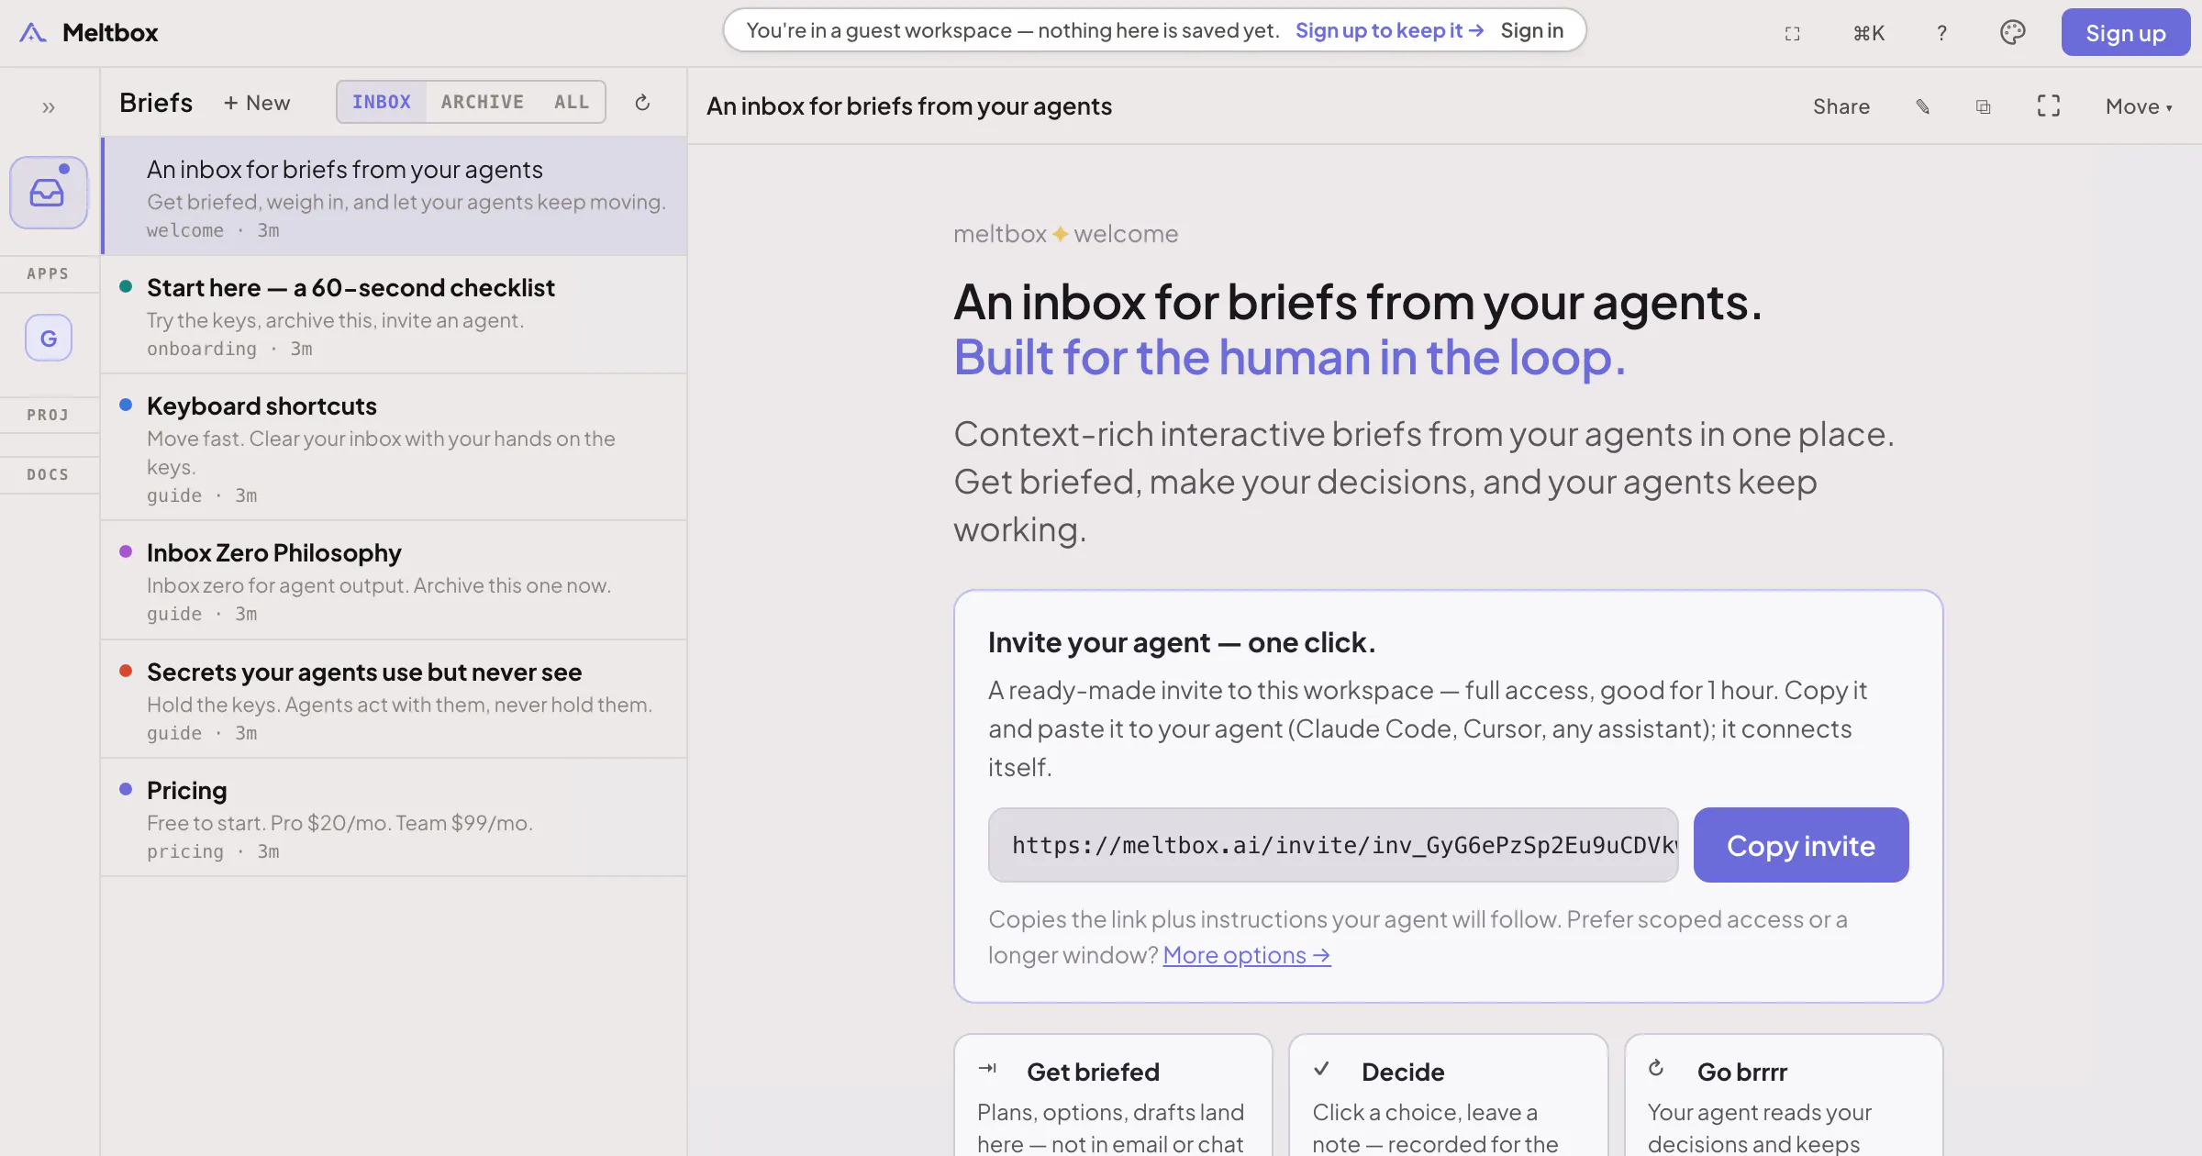Switch to the All tab
The image size is (2202, 1156).
click(571, 102)
